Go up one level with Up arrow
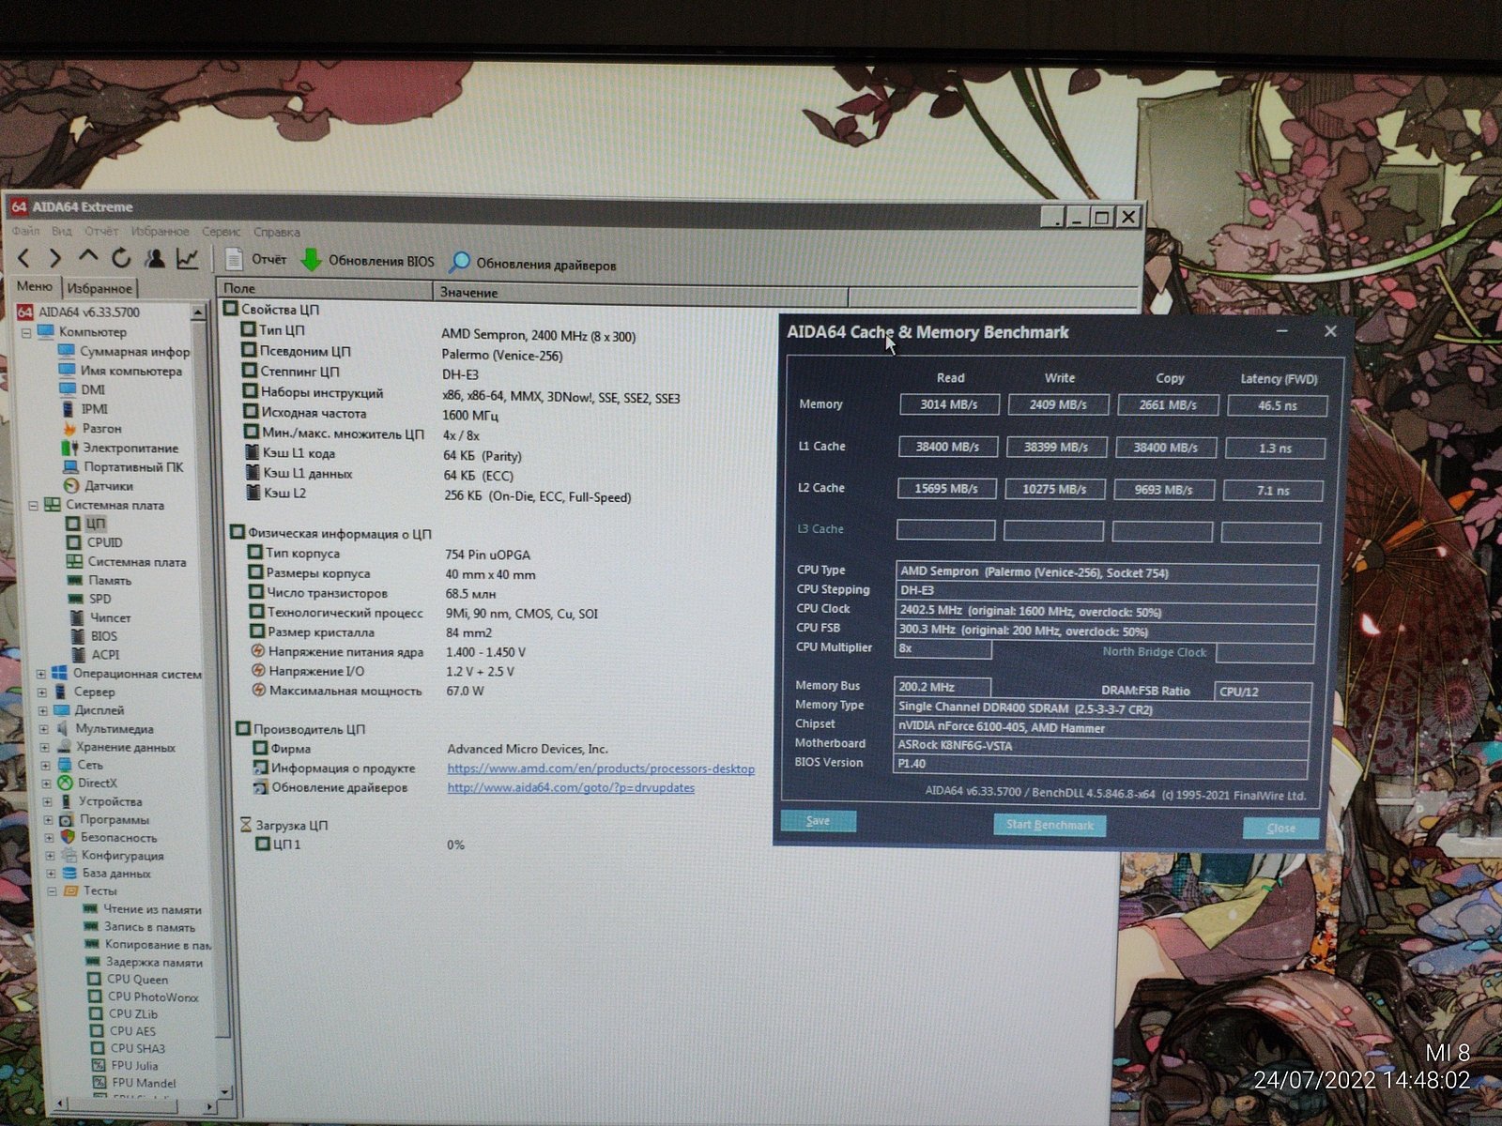 88,256
